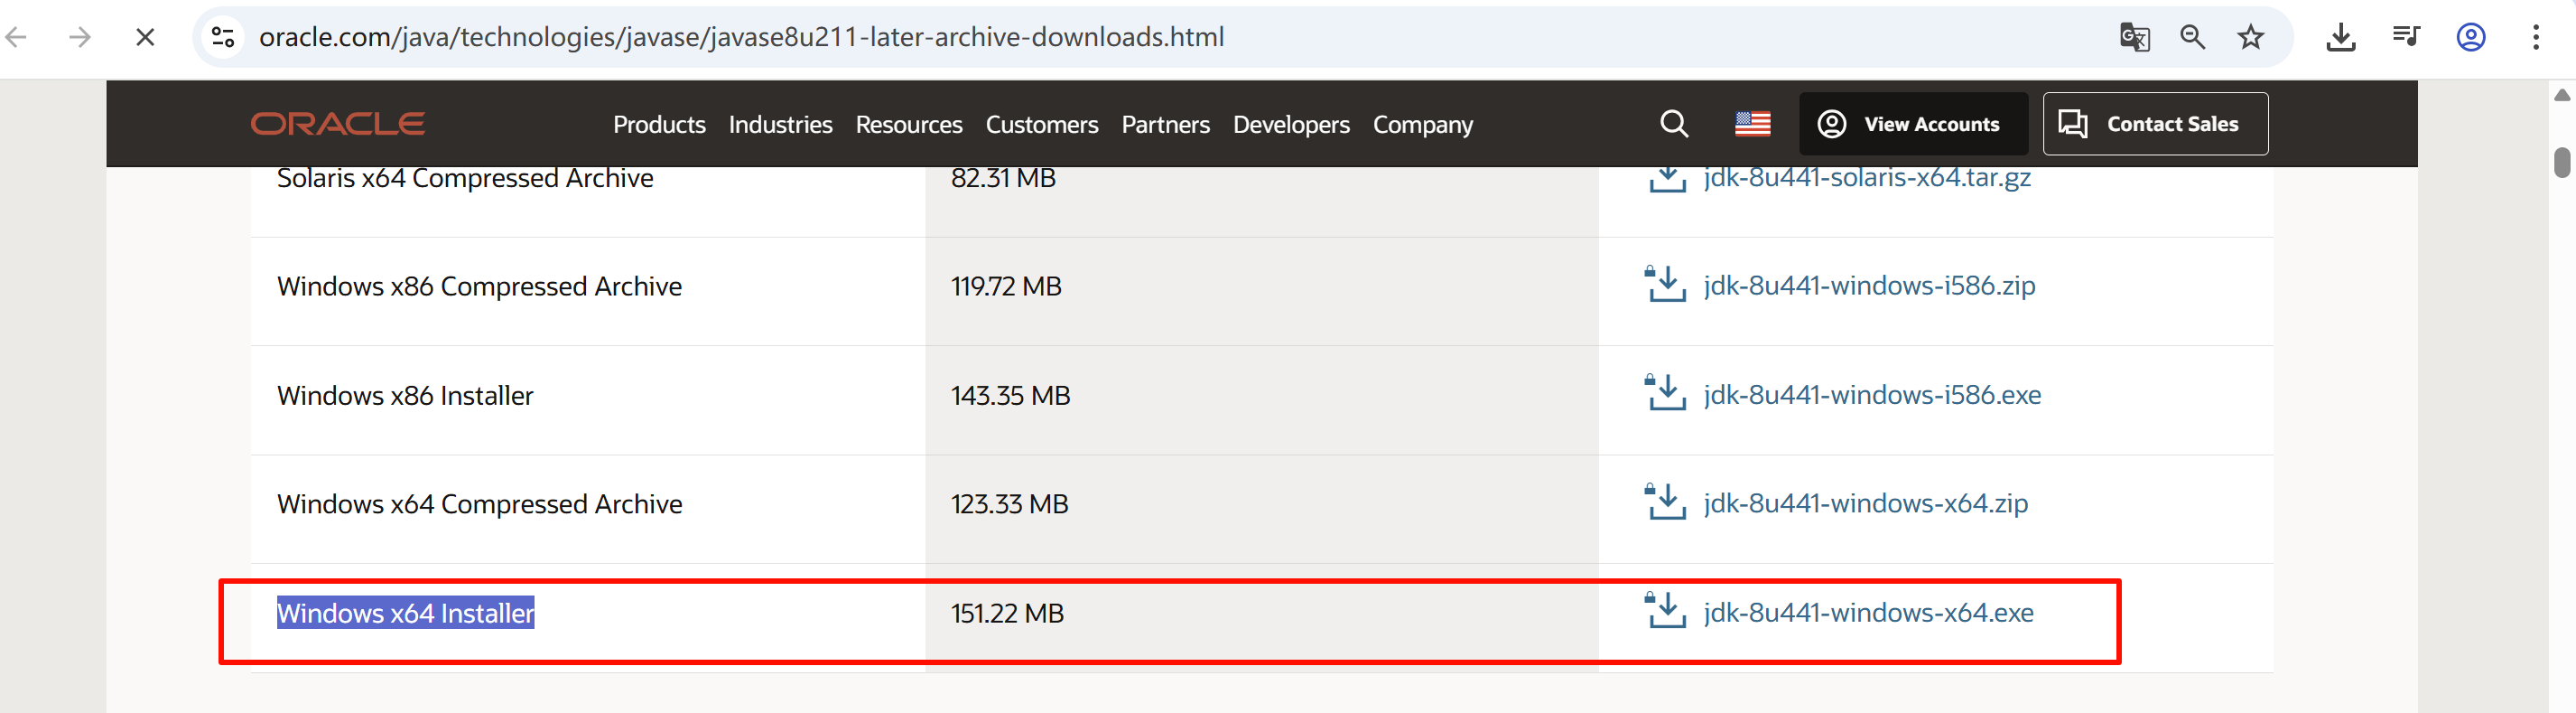Go to Oracle home via logo
The width and height of the screenshot is (2576, 713).
[337, 124]
